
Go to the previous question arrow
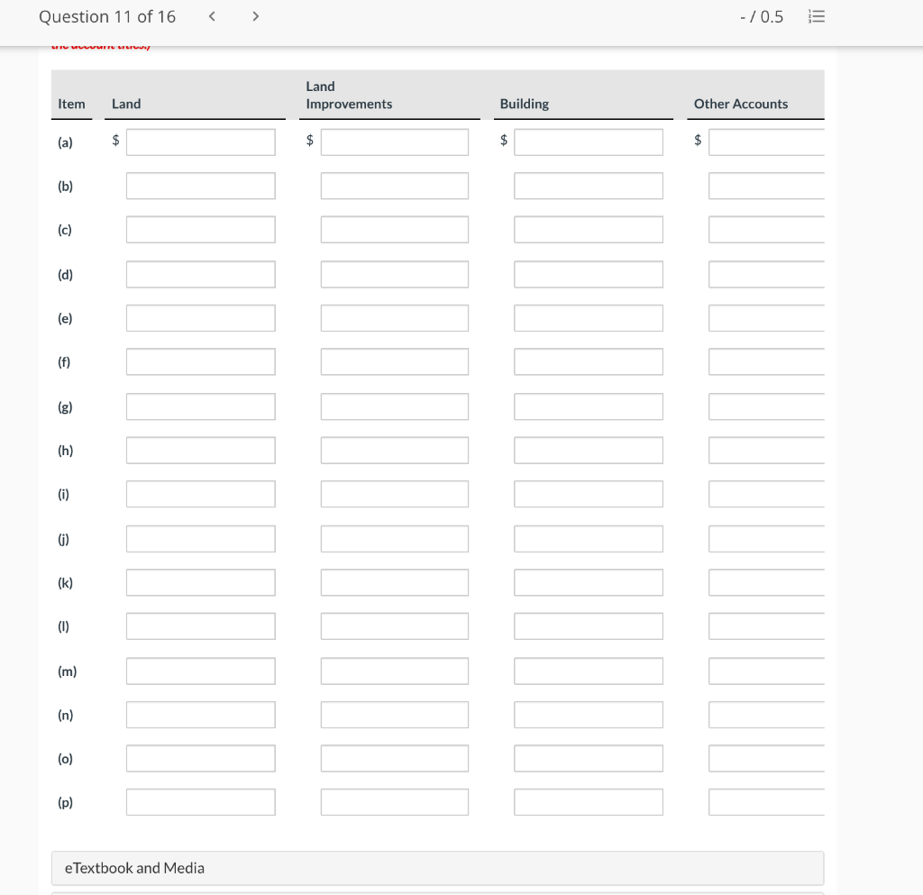[x=212, y=16]
